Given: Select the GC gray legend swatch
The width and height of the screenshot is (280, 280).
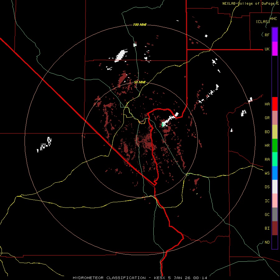Looking at the screenshot, I should coord(275,214).
